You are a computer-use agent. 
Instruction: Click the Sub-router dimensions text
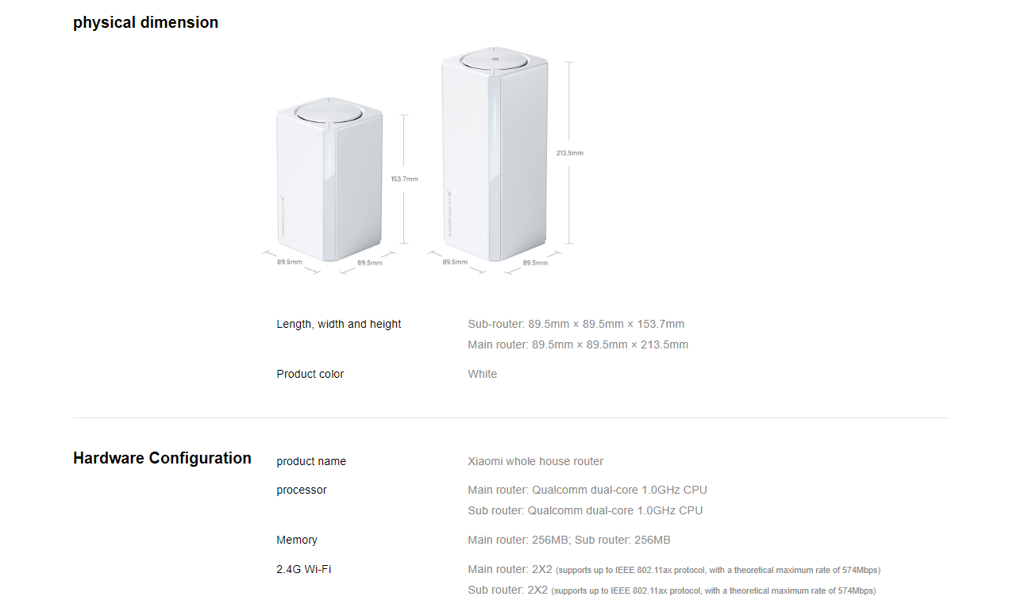tap(576, 324)
